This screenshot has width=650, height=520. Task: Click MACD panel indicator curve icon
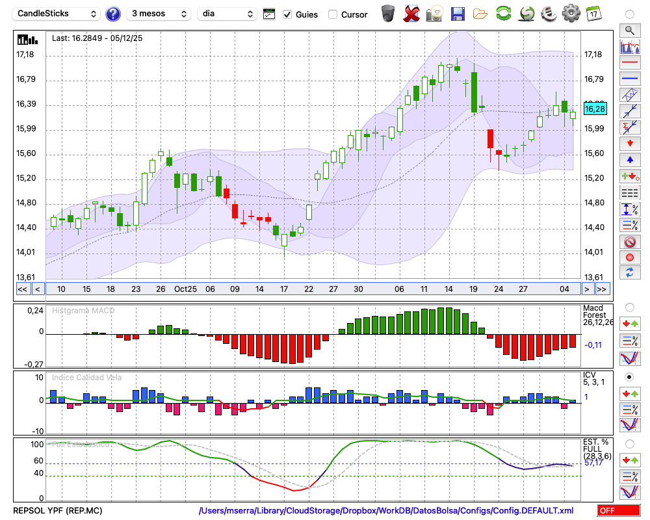click(x=630, y=358)
